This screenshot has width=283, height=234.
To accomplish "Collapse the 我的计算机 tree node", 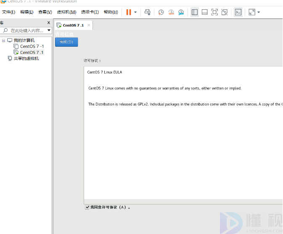I will click(4, 40).
